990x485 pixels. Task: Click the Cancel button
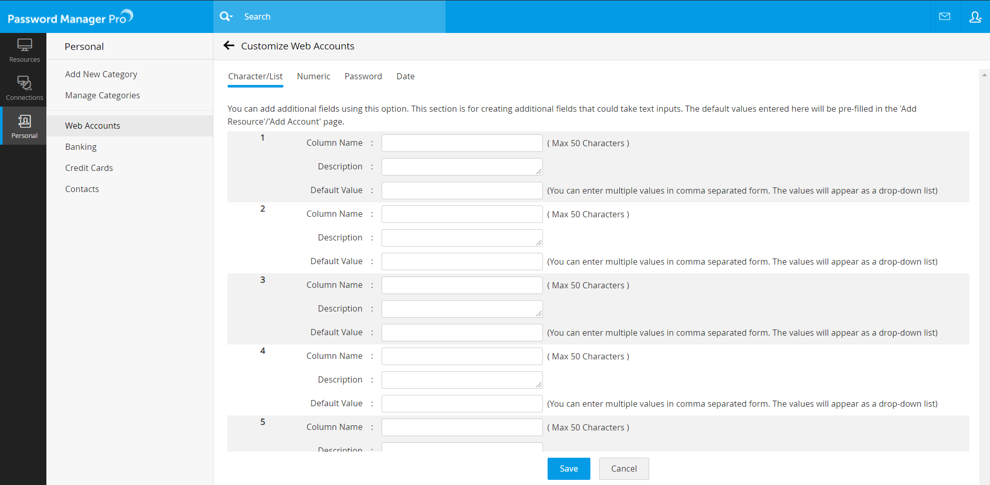(624, 469)
